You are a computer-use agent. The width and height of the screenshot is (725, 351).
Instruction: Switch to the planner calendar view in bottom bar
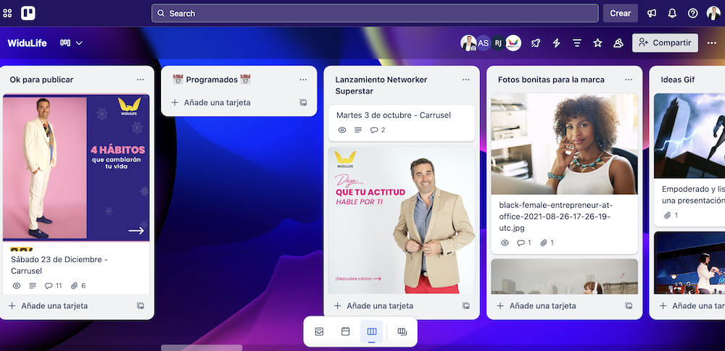pyautogui.click(x=345, y=331)
